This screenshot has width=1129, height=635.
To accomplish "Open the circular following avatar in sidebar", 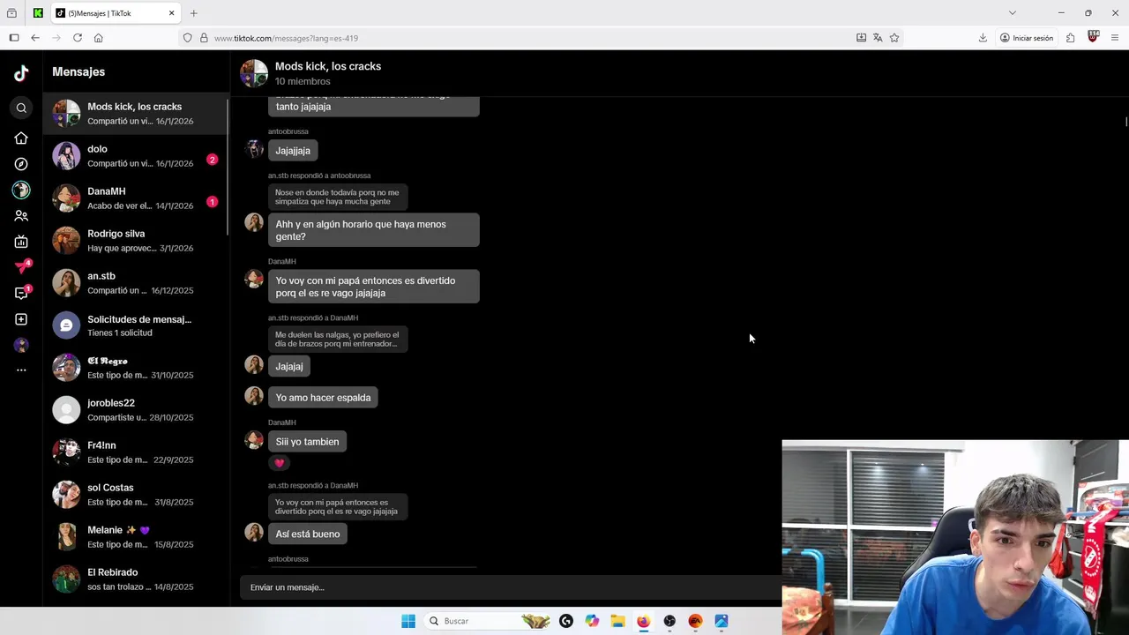I will [x=21, y=190].
